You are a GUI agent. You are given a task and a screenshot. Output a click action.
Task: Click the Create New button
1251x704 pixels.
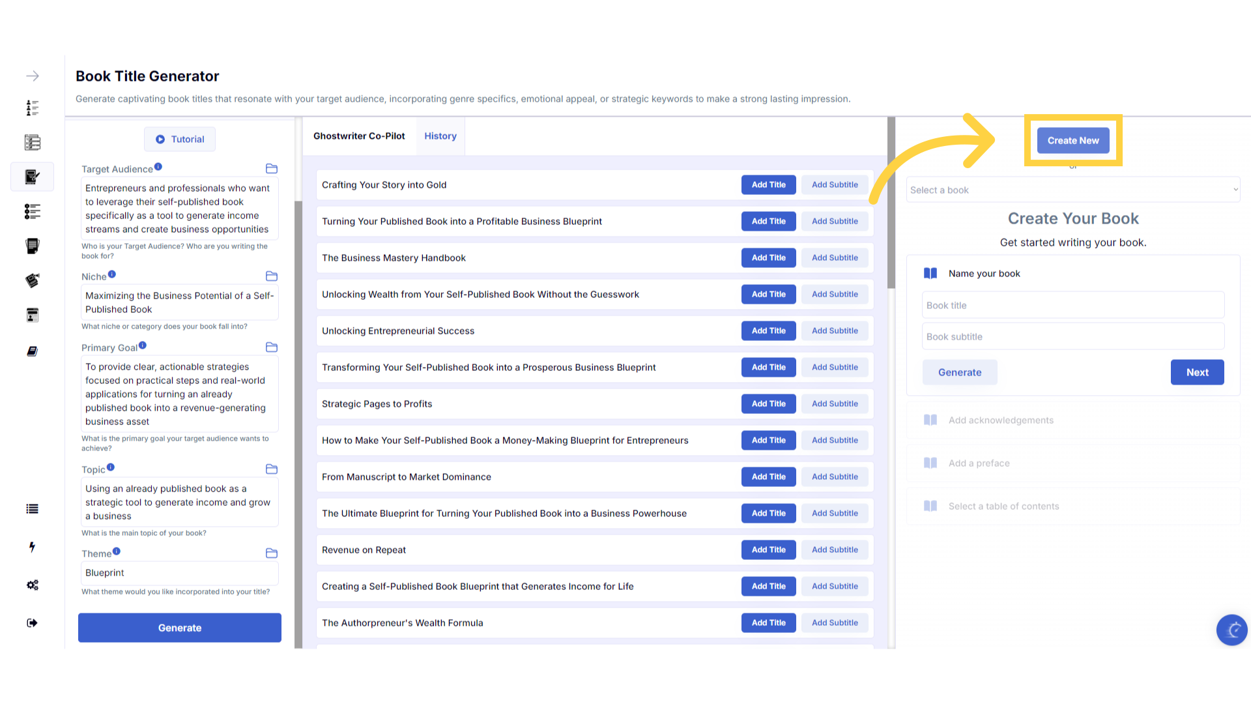1072,141
